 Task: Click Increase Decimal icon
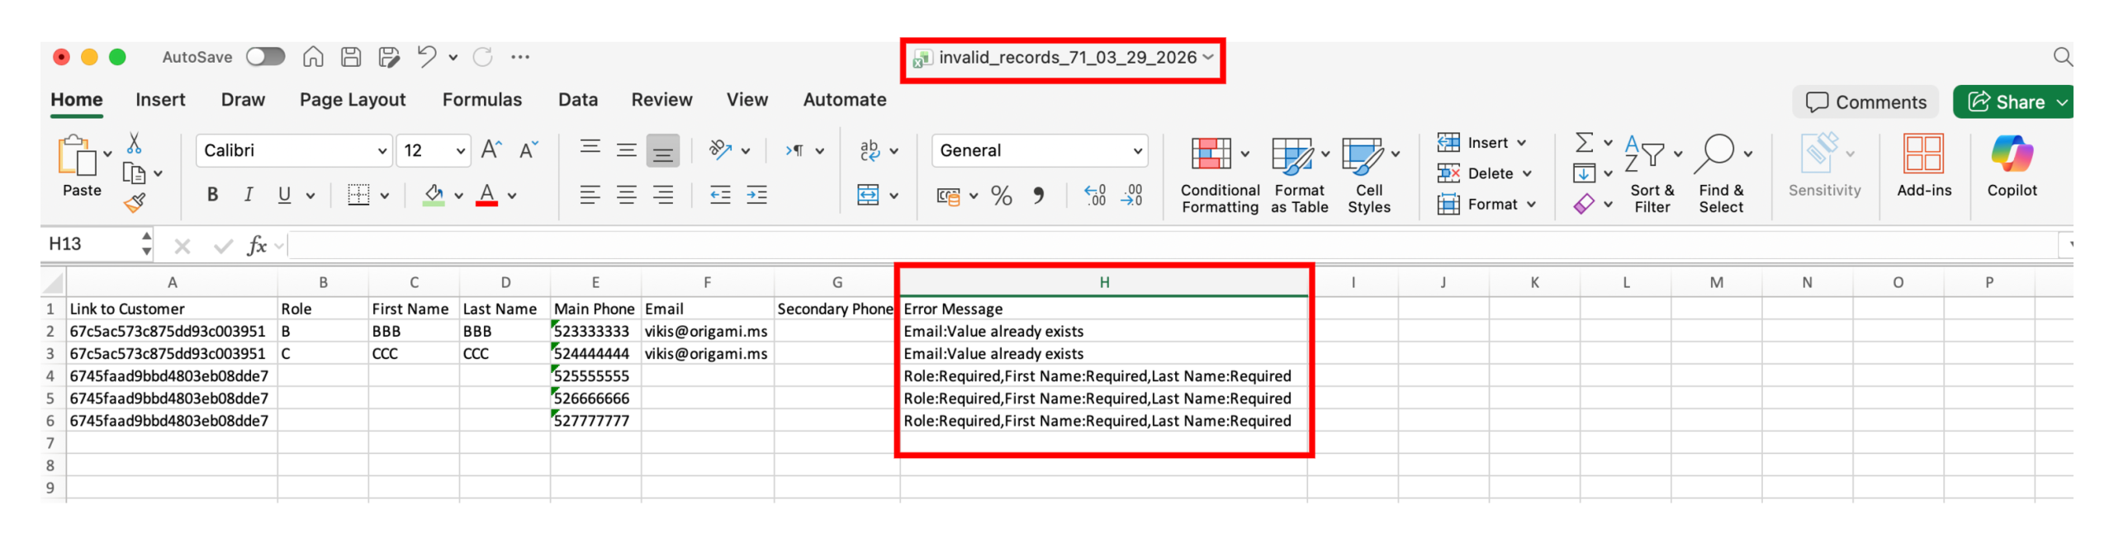click(x=1095, y=196)
